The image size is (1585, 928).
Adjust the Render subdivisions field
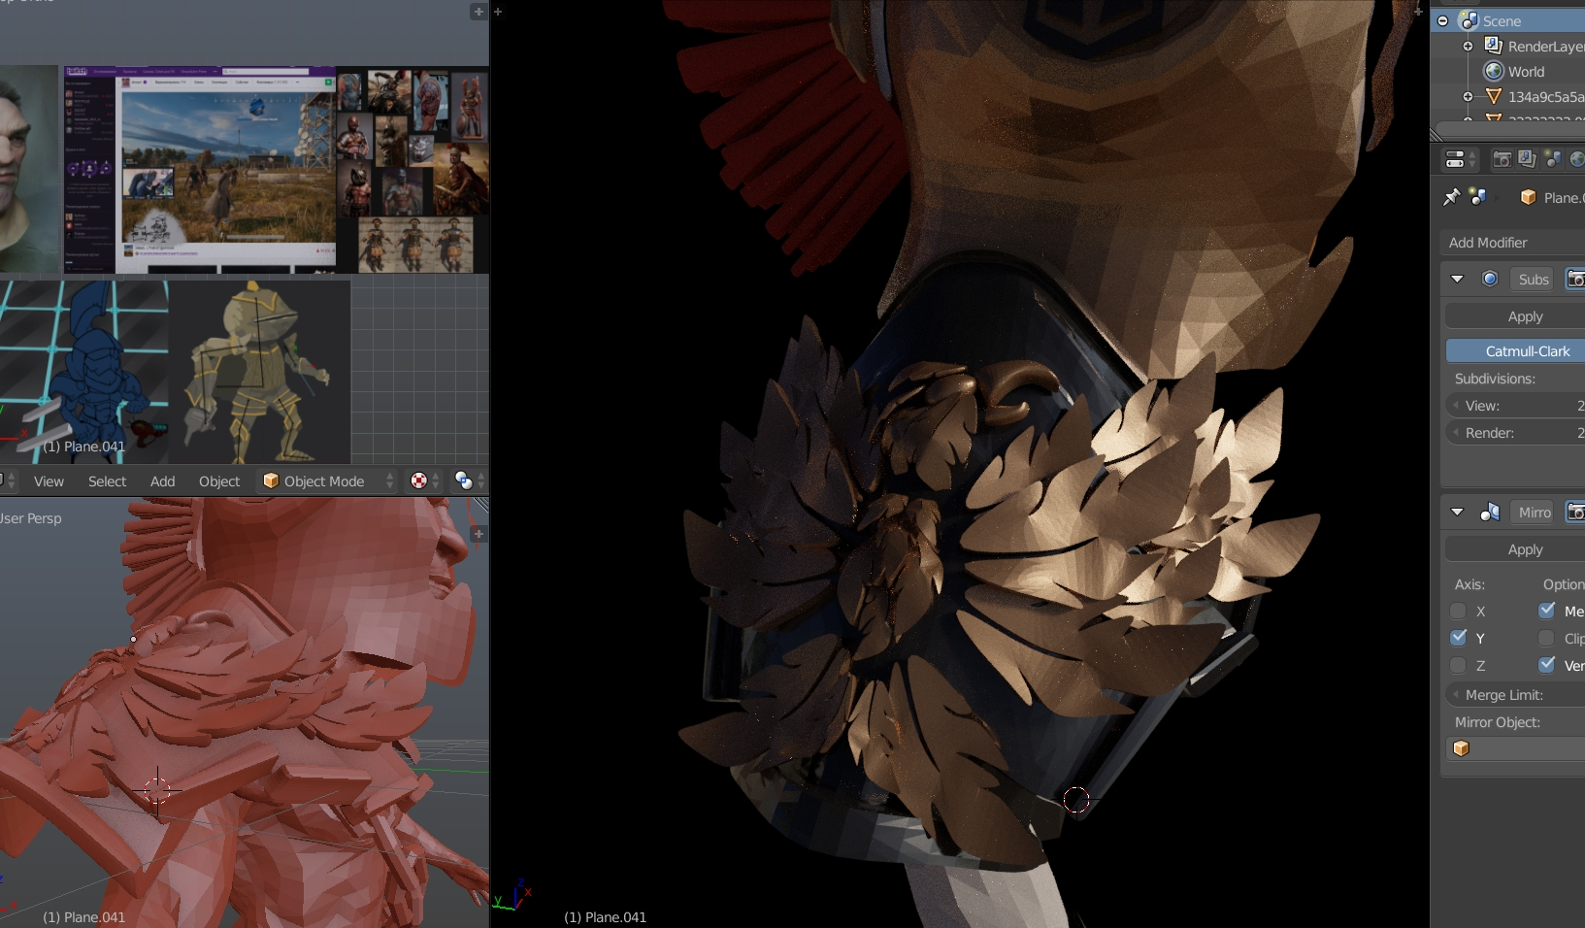tap(1516, 433)
